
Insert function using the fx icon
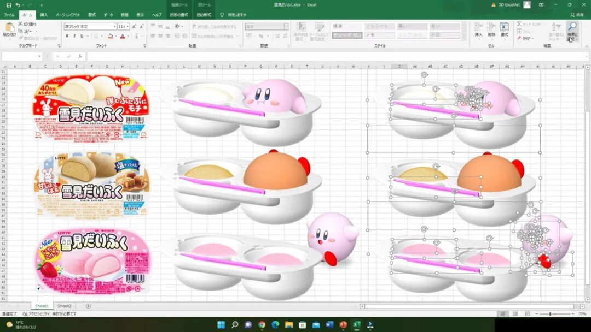click(x=80, y=56)
